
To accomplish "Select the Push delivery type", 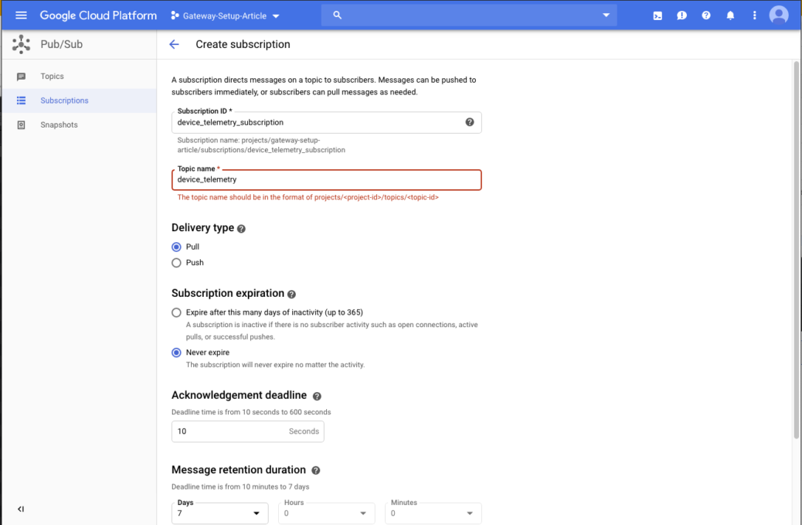I will tap(176, 262).
